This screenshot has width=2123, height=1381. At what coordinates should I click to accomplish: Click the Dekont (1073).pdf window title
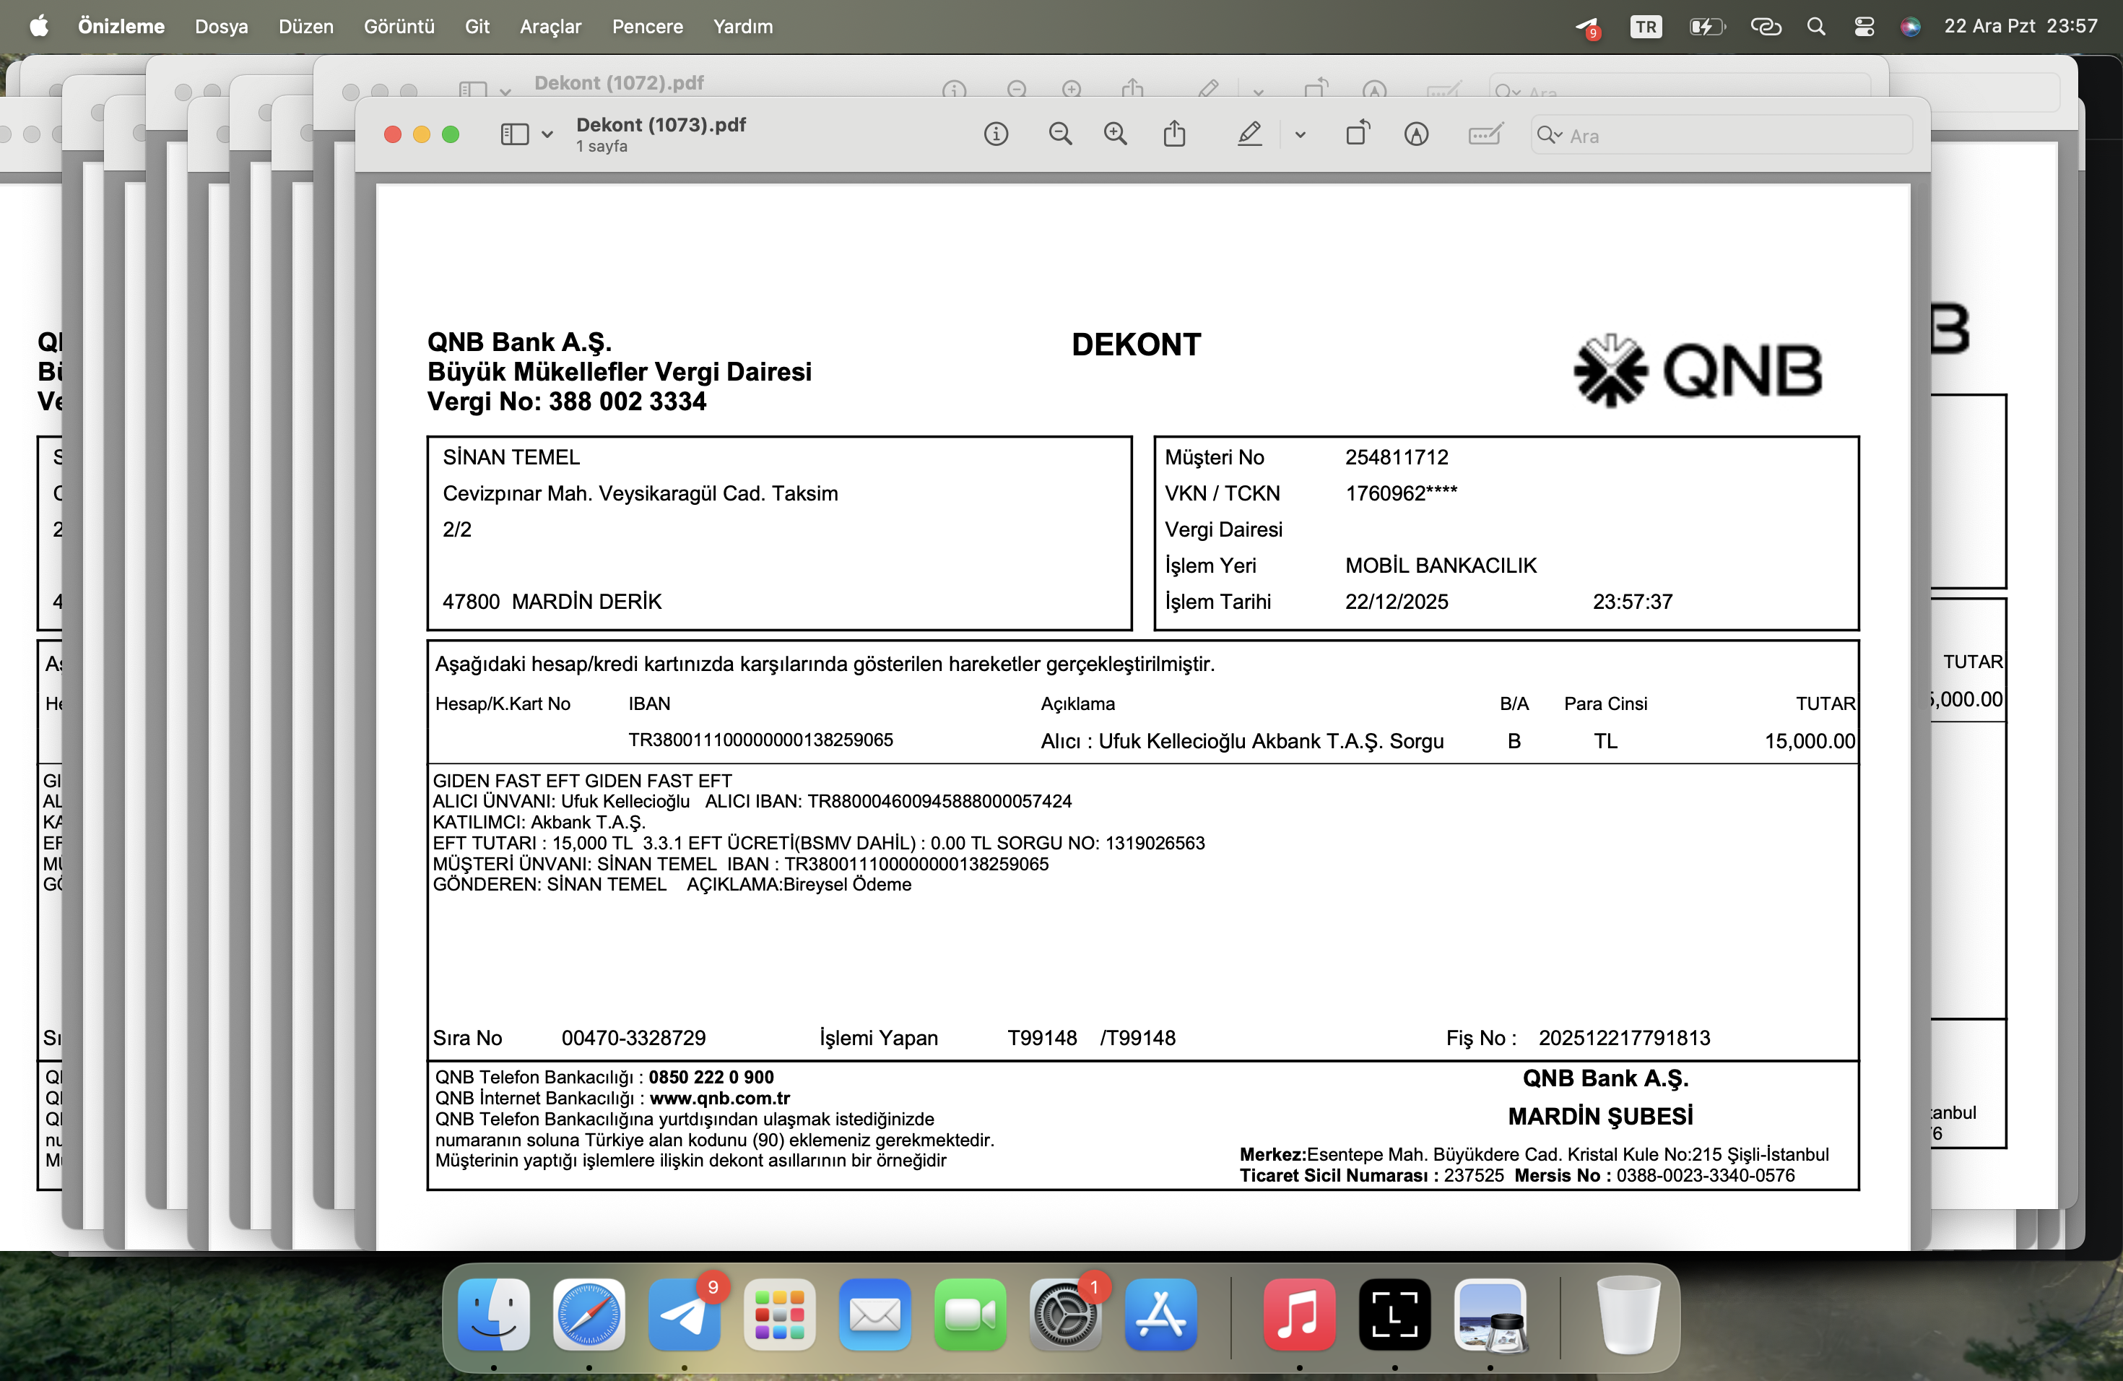pyautogui.click(x=661, y=125)
